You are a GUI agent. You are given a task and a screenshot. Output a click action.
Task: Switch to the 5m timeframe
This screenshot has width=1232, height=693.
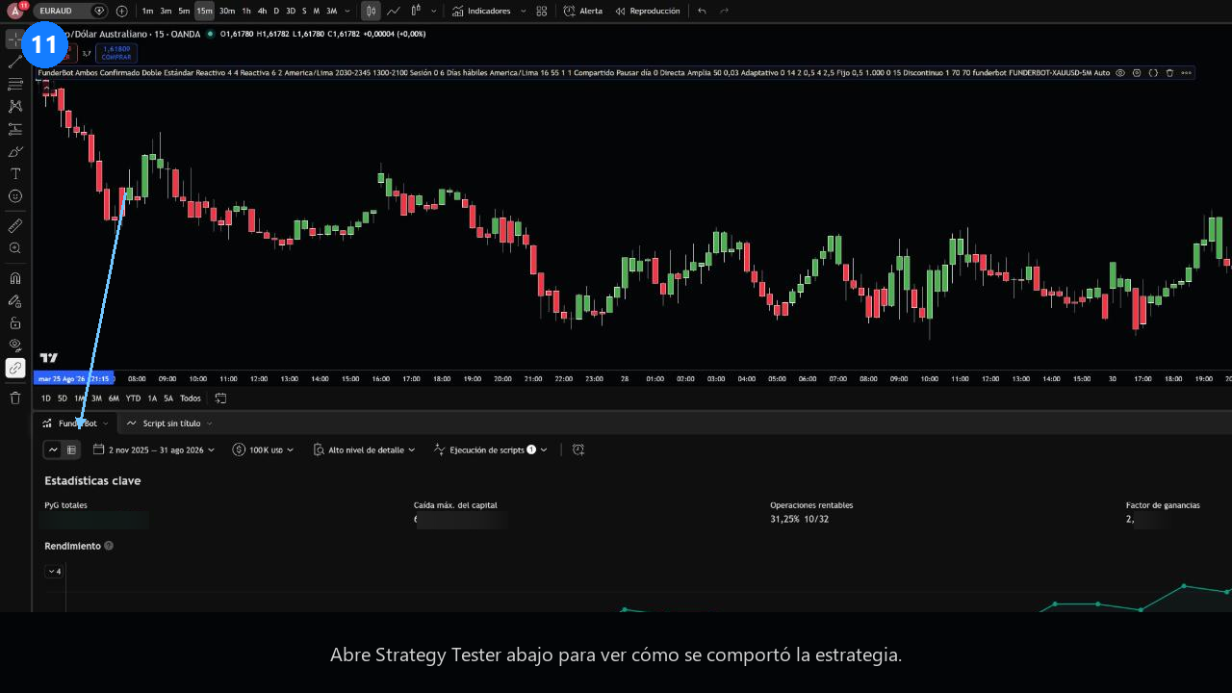pos(184,11)
